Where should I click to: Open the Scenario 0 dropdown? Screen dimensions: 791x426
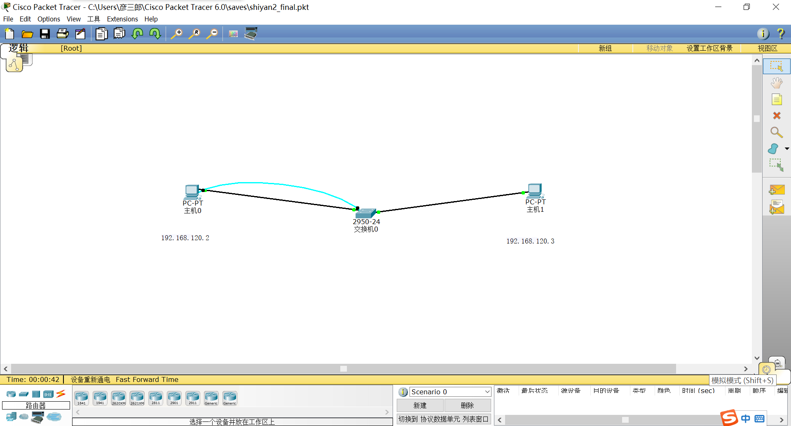coord(450,392)
